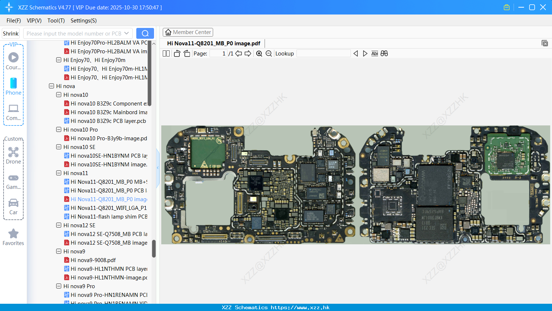Image resolution: width=552 pixels, height=311 pixels.
Task: Open the File(F) menu
Action: [x=14, y=21]
